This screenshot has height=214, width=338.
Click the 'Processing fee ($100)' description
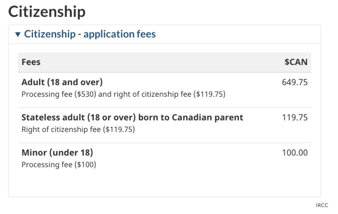click(59, 165)
